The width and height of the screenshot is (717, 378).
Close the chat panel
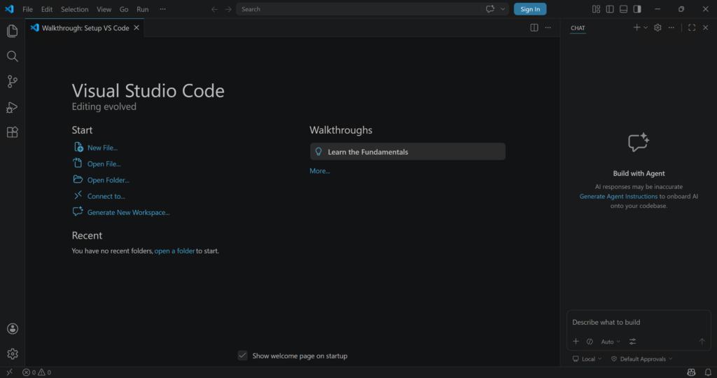706,27
